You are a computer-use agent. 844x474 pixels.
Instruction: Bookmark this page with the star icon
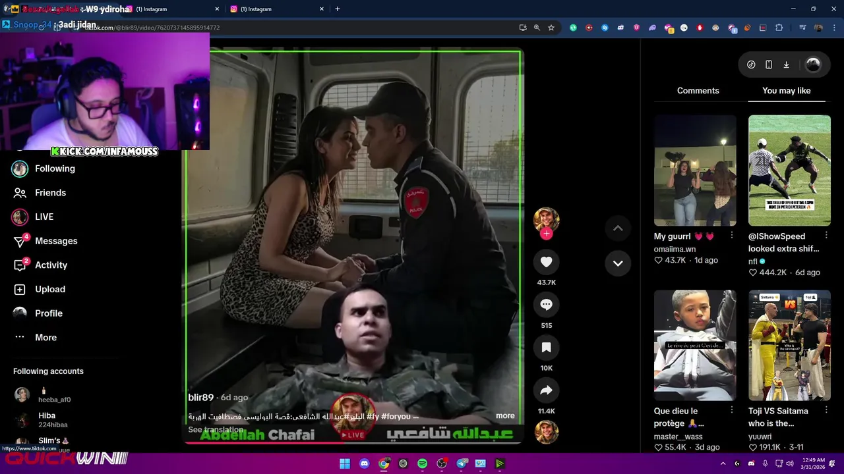(551, 28)
